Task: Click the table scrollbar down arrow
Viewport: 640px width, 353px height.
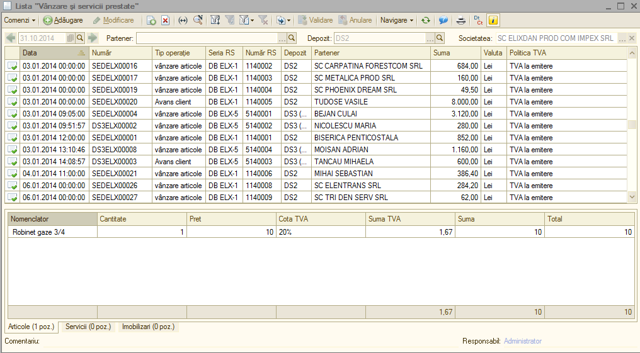Action: click(632, 198)
